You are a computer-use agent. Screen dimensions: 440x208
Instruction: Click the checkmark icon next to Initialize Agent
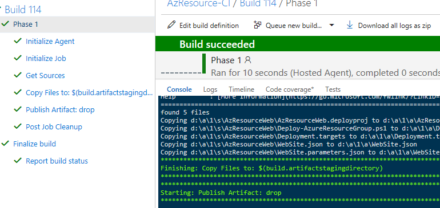click(x=18, y=41)
